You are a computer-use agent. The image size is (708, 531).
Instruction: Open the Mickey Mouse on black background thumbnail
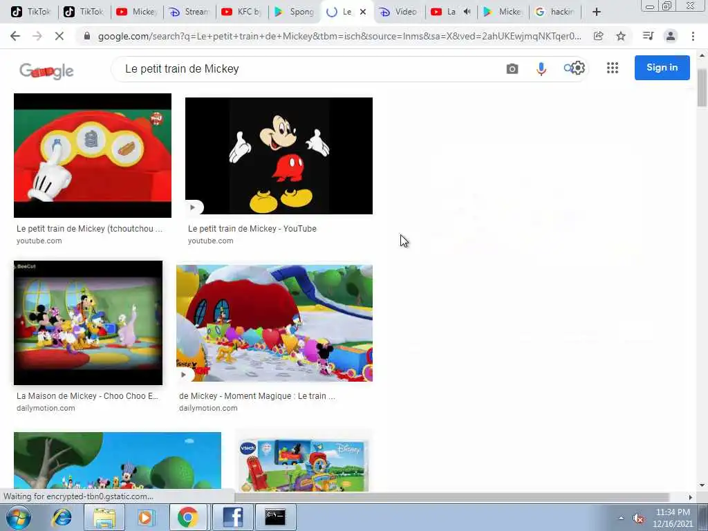(279, 156)
